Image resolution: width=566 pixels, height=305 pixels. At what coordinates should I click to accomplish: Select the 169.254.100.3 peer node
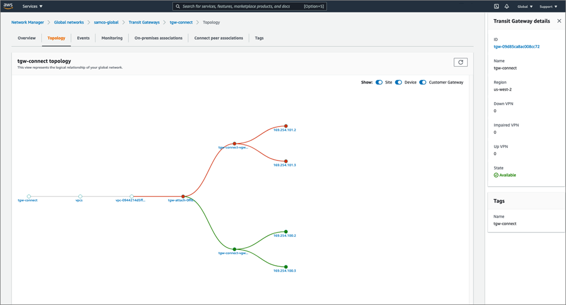[x=286, y=267]
